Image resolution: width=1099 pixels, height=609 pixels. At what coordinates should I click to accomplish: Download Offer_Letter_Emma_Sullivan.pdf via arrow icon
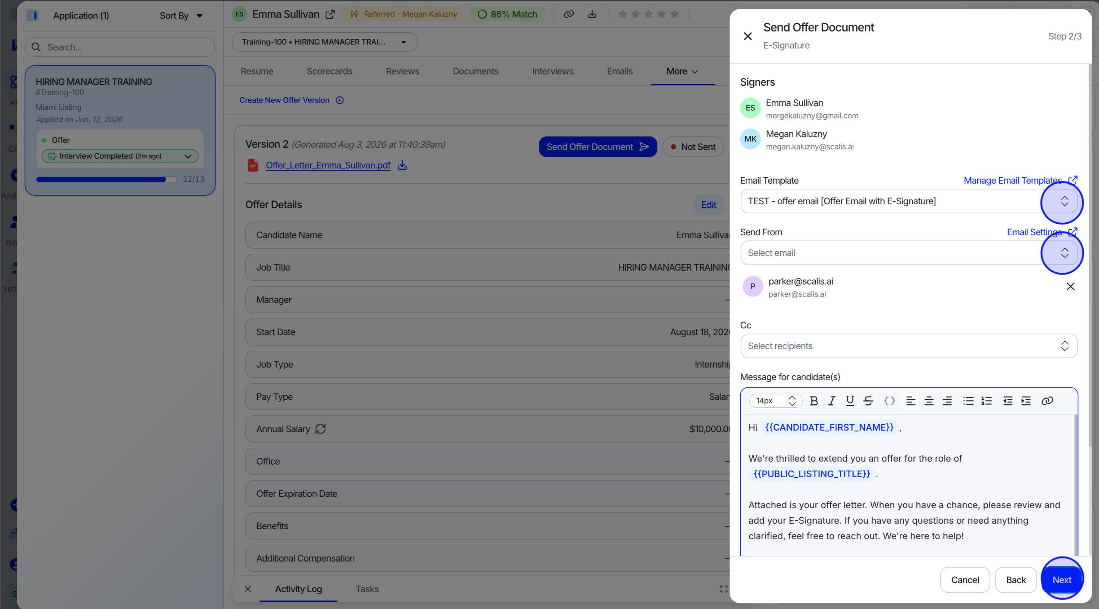[x=402, y=165]
